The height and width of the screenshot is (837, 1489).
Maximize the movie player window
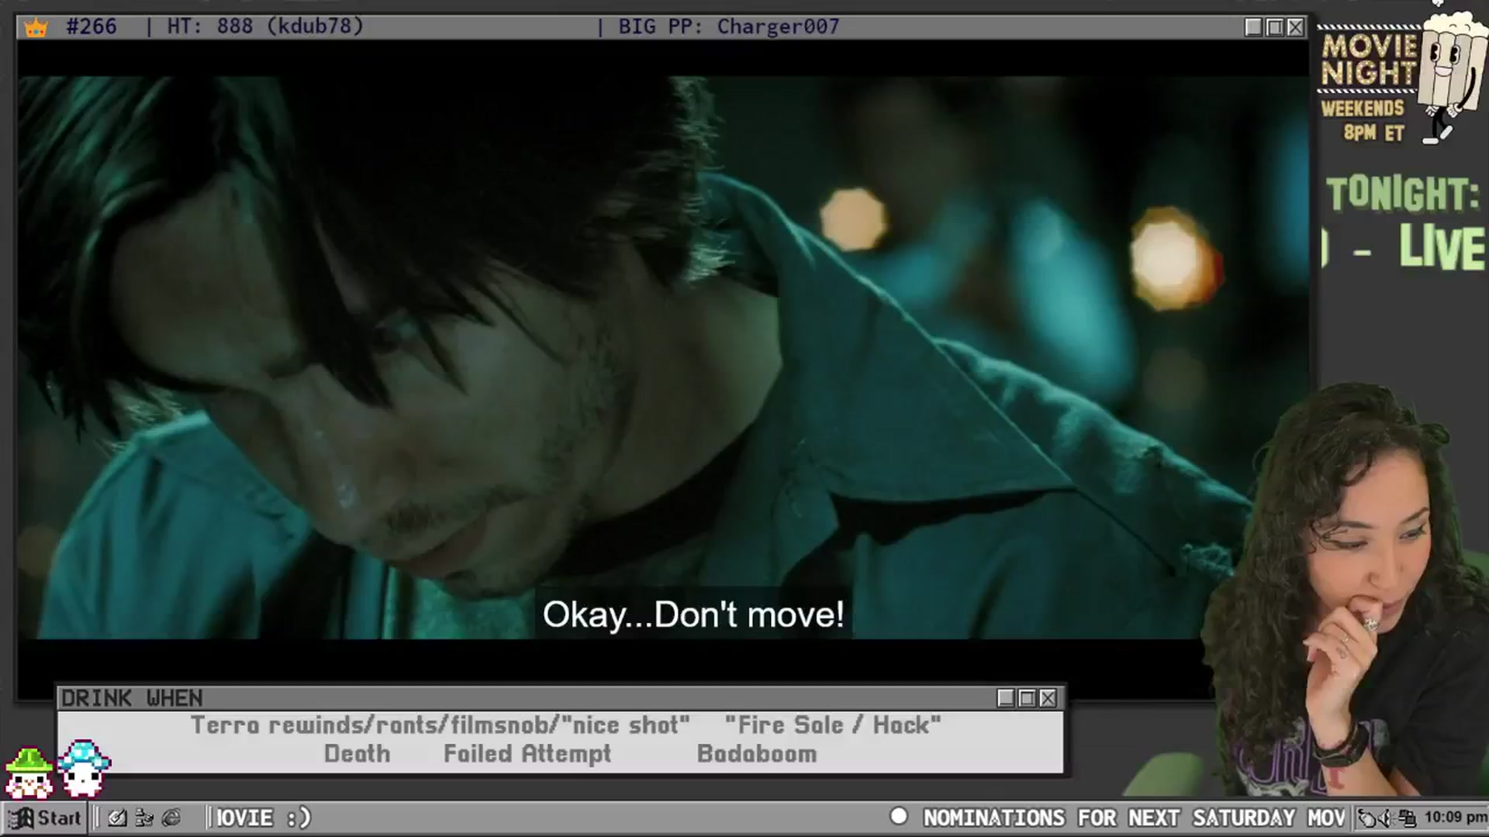(1274, 27)
